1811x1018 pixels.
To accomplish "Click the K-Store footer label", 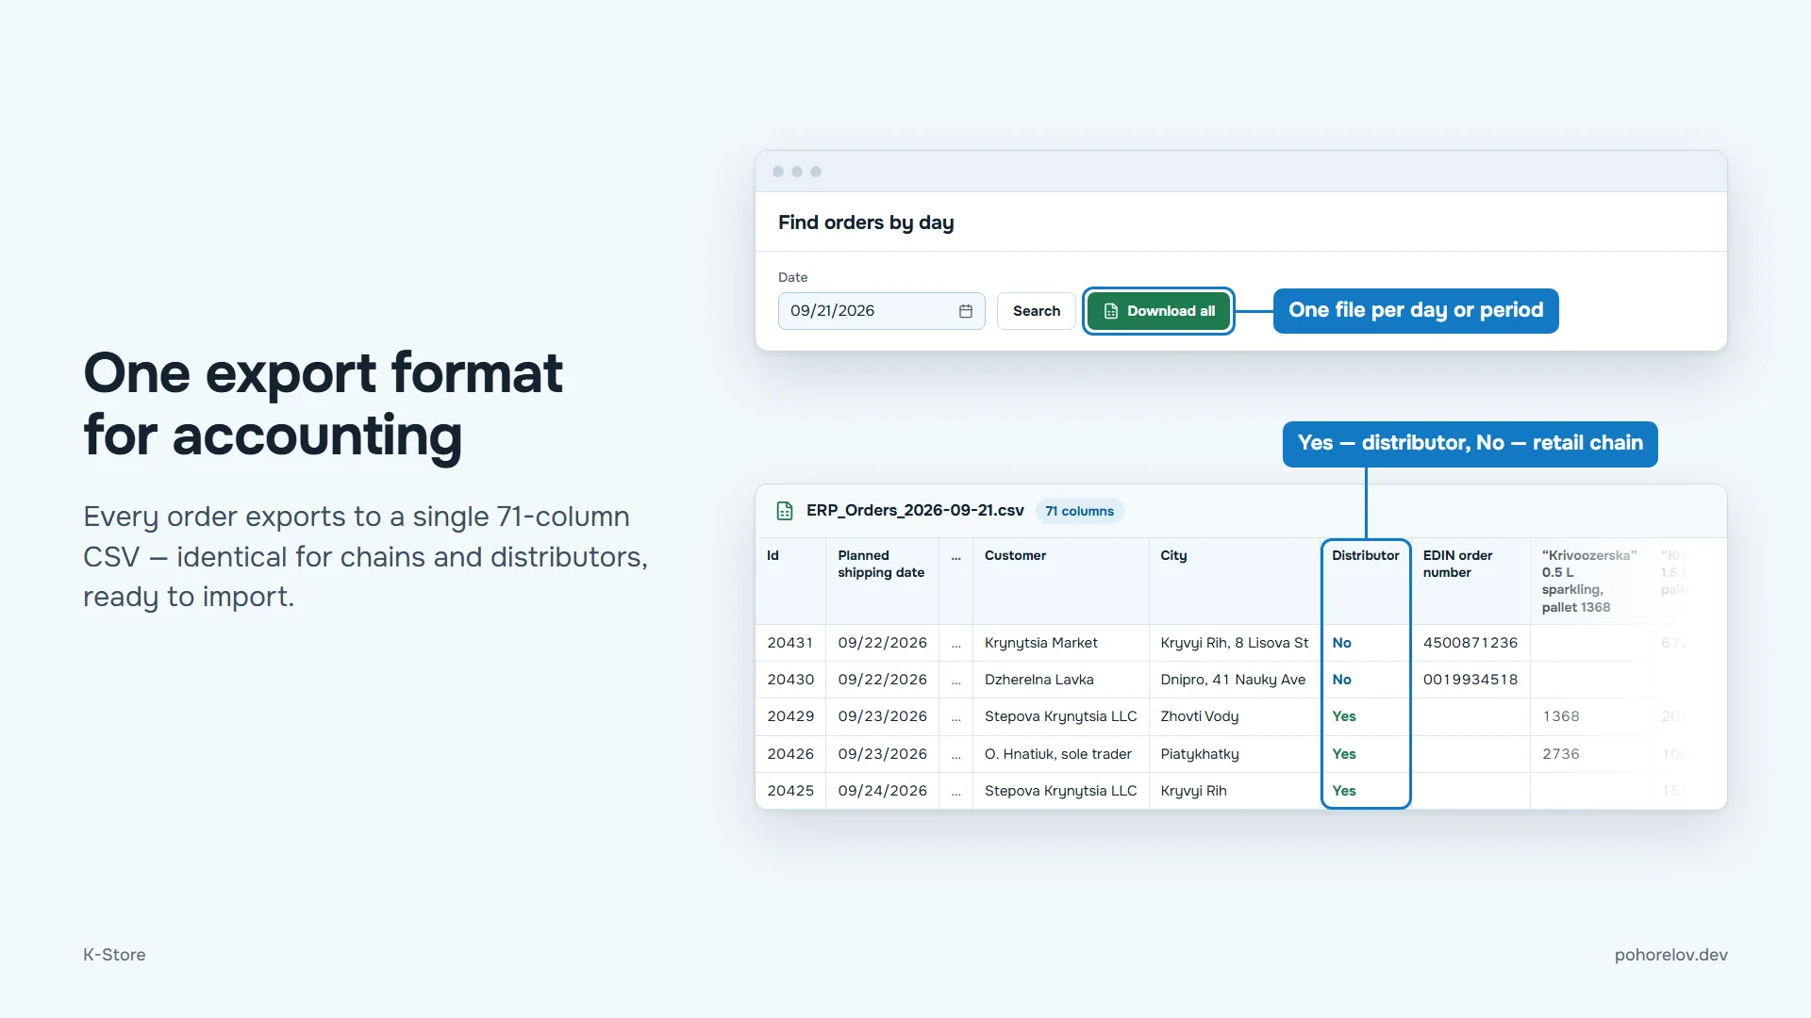I will click(114, 955).
